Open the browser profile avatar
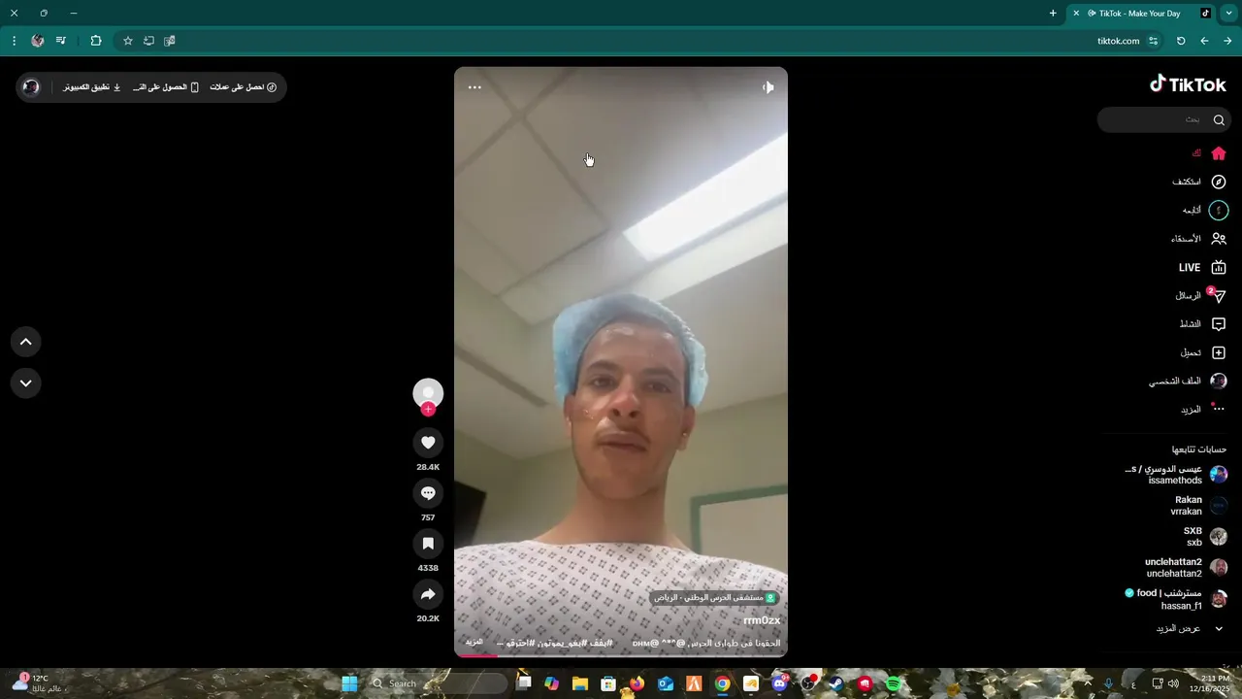Screen dimensions: 1242x699 [38, 41]
